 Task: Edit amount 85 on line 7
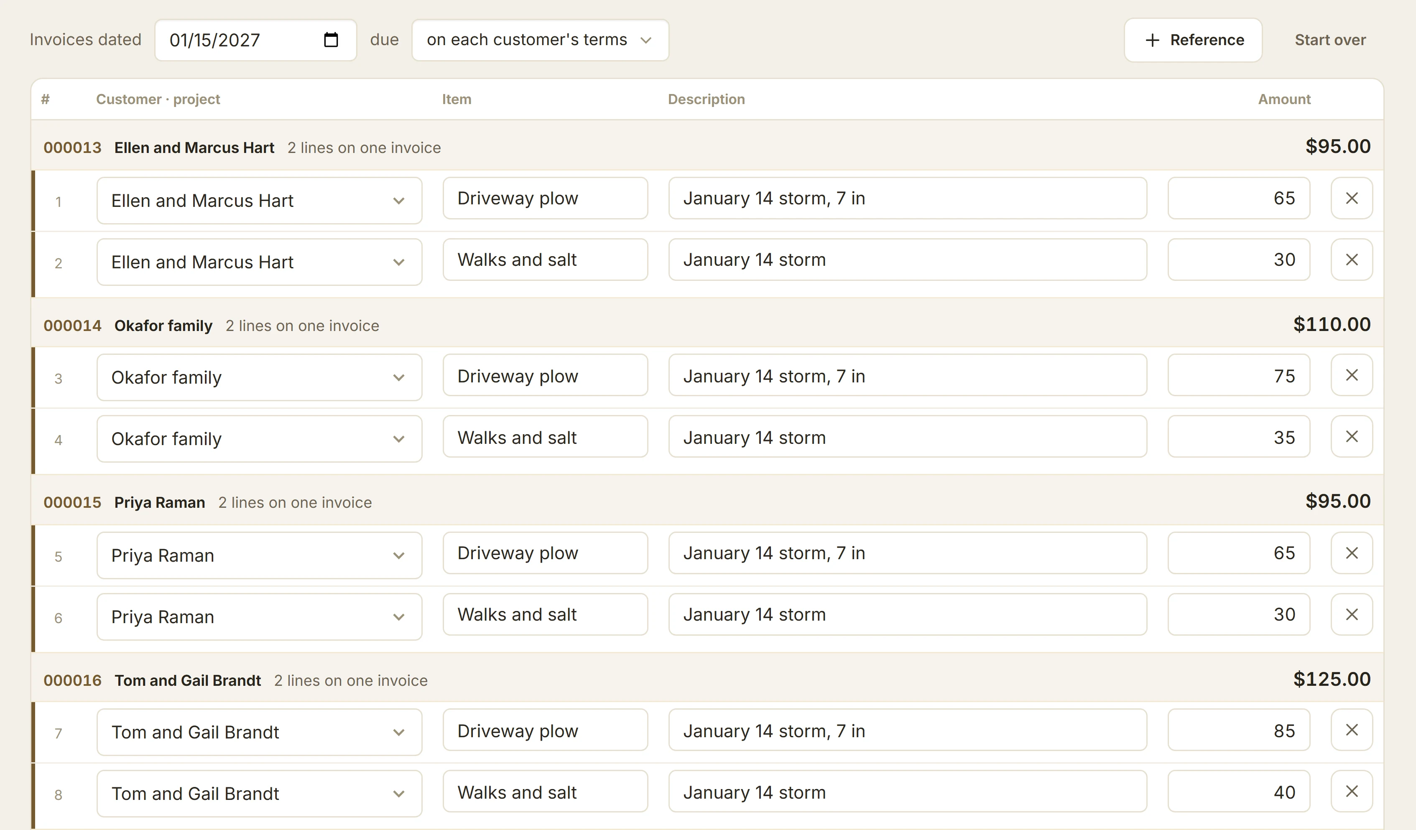1238,730
